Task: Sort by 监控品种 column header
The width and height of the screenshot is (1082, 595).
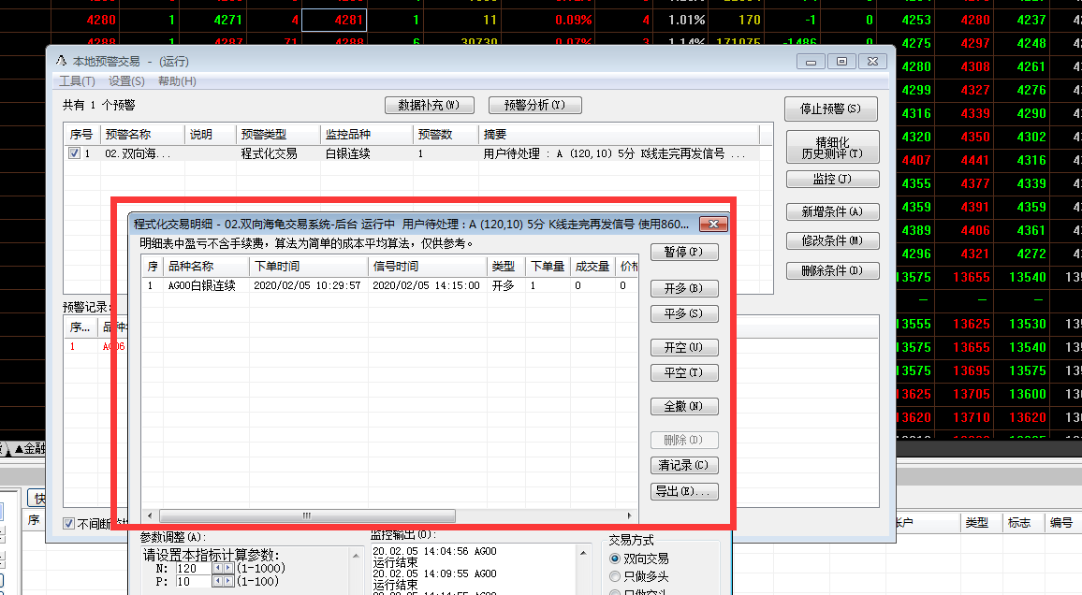Action: [x=366, y=135]
